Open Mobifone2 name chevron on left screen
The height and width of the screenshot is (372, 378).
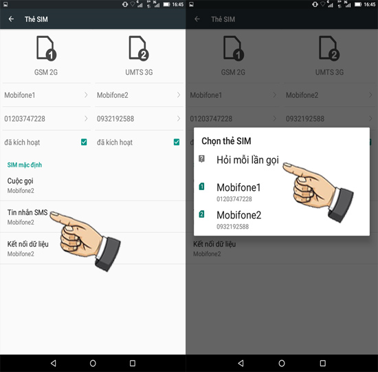179,95
